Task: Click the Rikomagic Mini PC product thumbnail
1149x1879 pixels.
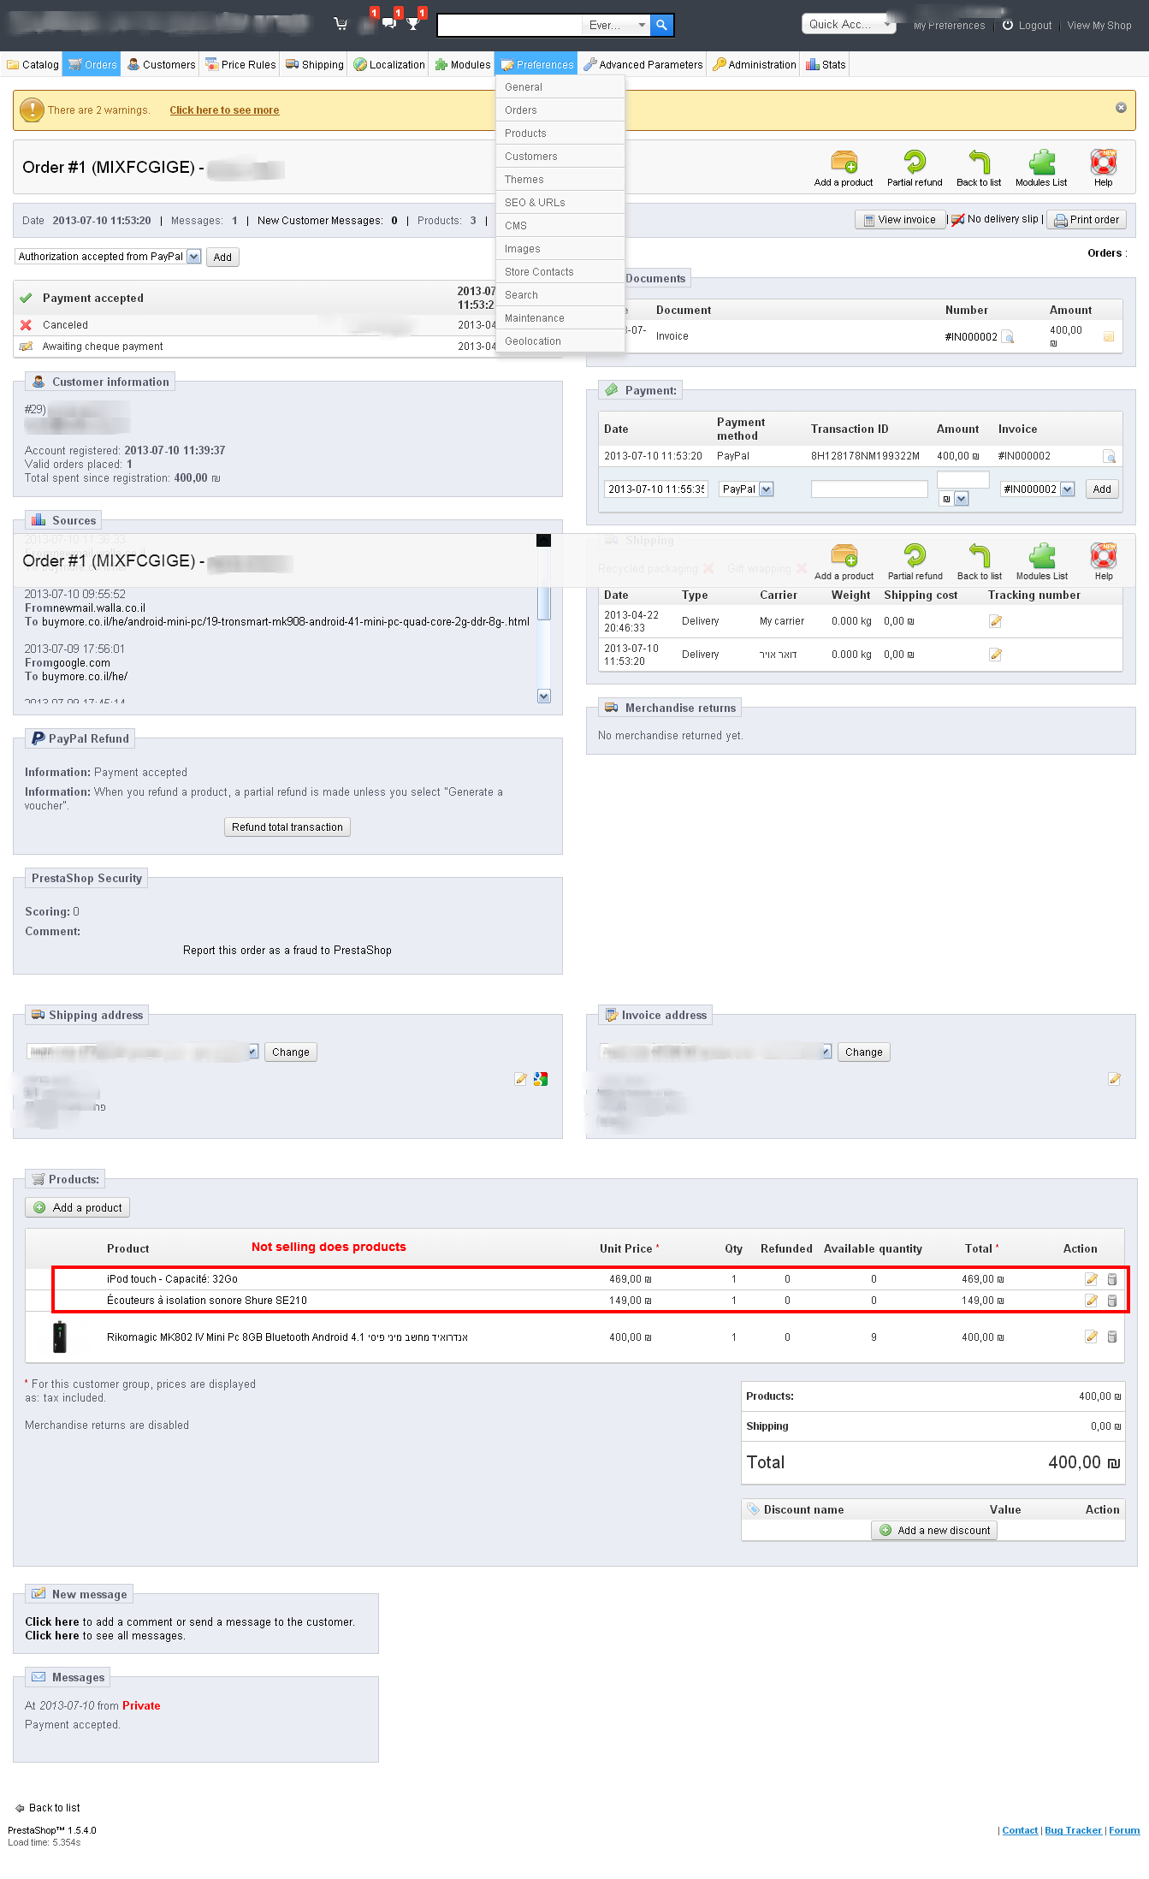Action: (x=59, y=1337)
